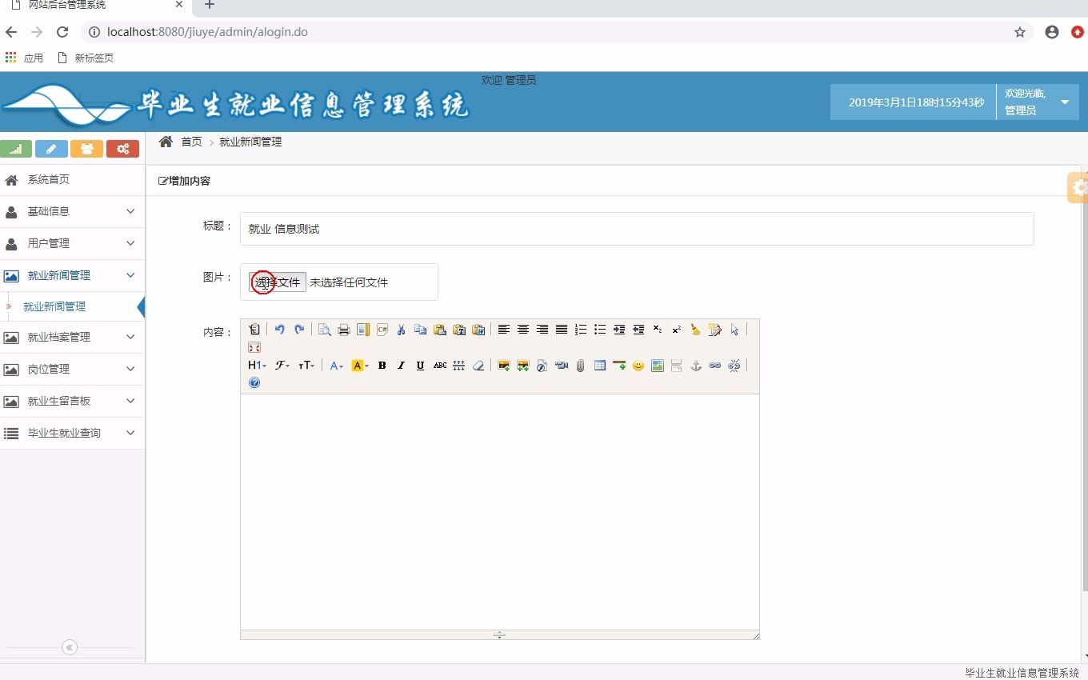Click 首页 in the breadcrumb navigation

pos(191,141)
